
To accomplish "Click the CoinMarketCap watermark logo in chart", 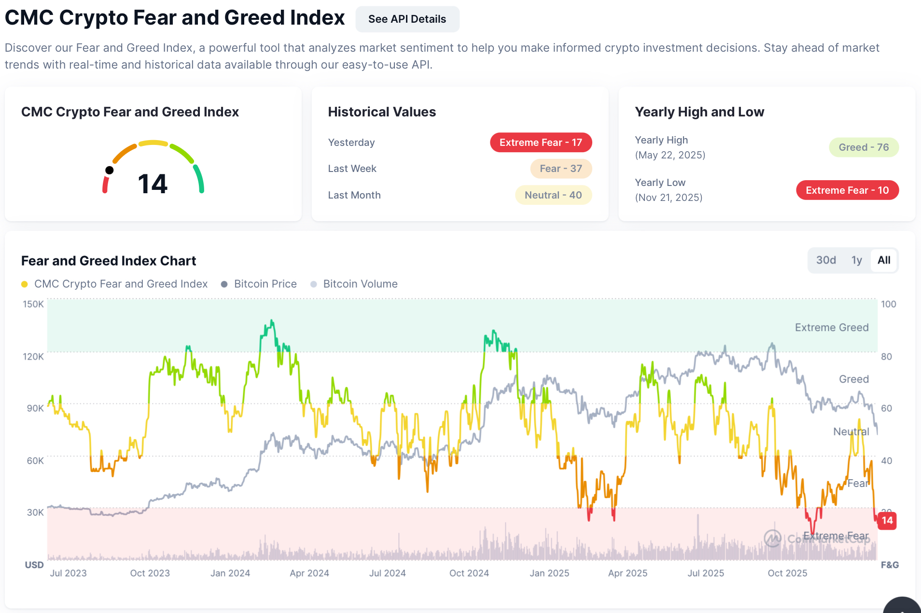I will (x=772, y=538).
